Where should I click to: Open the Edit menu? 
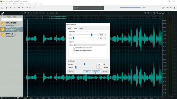[6, 4]
